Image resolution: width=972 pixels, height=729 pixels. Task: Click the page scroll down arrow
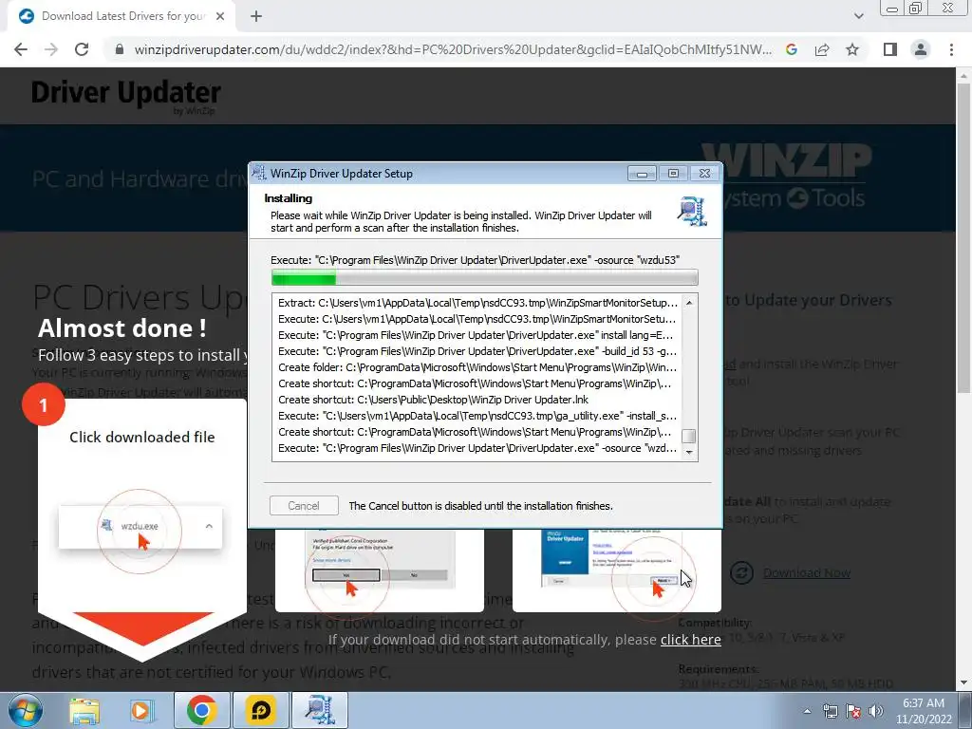(963, 683)
